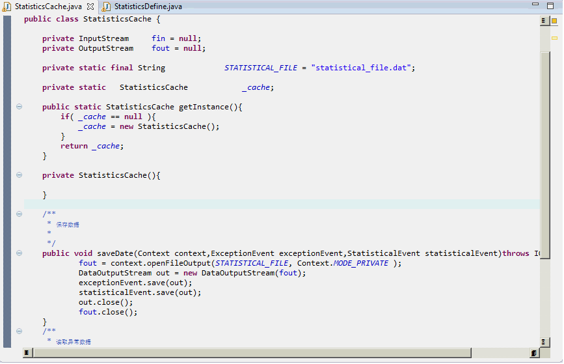Click the highlighted empty current line
The image size is (564, 364).
pyautogui.click(x=282, y=204)
